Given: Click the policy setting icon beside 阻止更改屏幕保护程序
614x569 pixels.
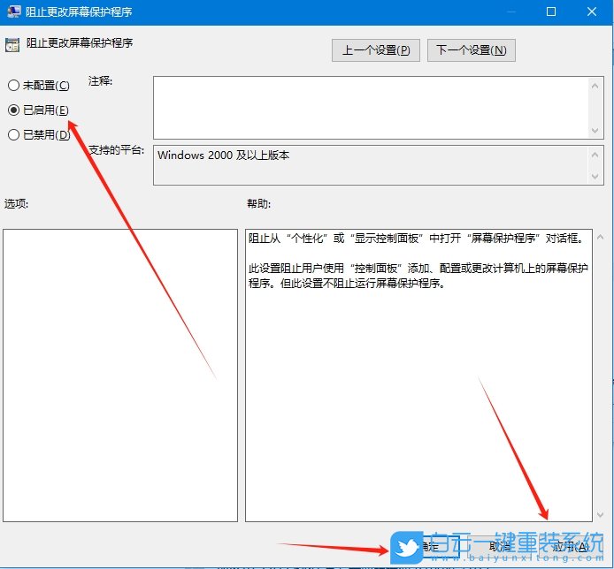Looking at the screenshot, I should (12, 45).
